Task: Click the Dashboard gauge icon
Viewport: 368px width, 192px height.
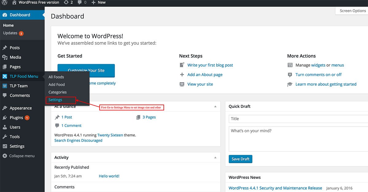Action: point(5,15)
